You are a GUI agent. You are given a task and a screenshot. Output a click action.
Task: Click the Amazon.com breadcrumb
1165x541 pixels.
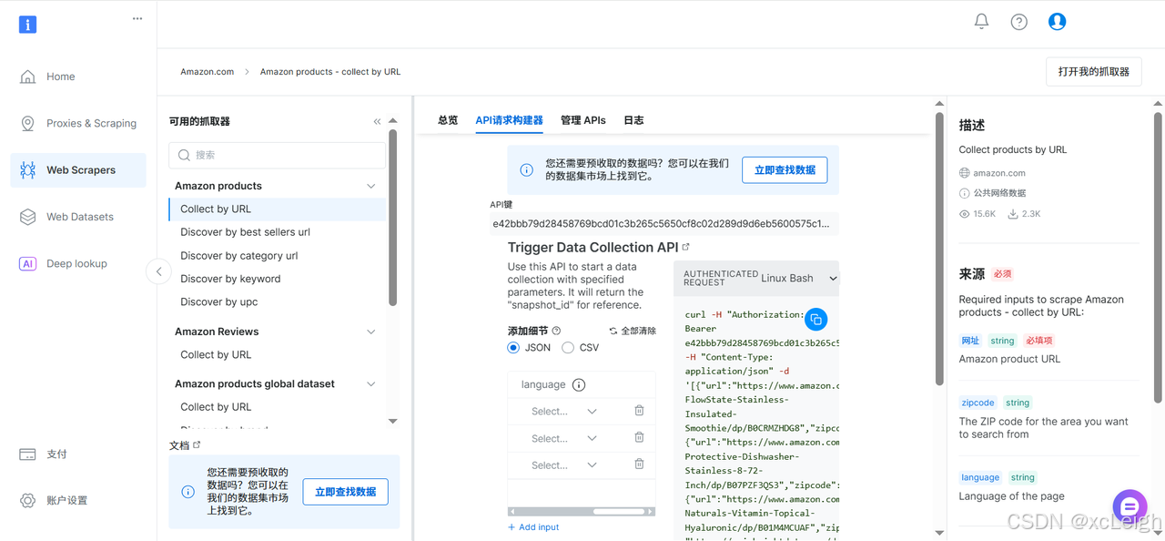click(x=207, y=72)
